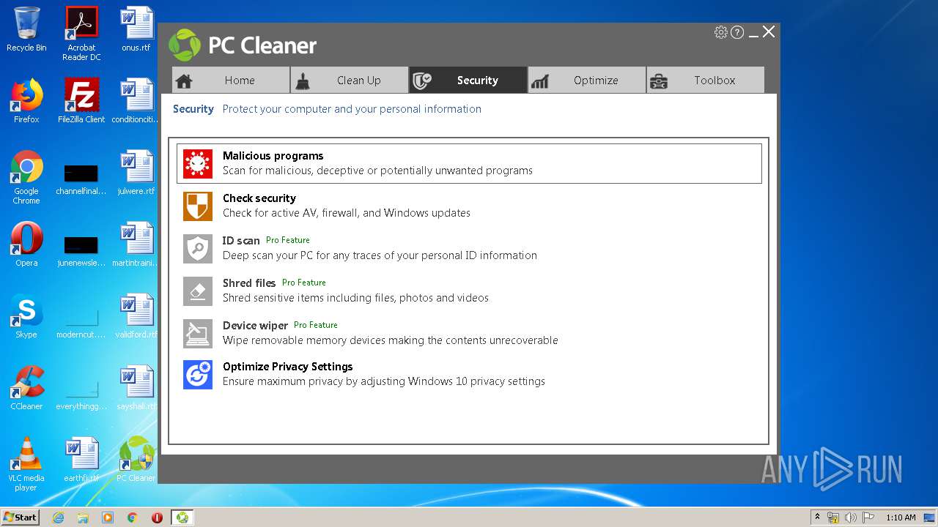Click the Check security title text
The height and width of the screenshot is (527, 938).
point(259,198)
